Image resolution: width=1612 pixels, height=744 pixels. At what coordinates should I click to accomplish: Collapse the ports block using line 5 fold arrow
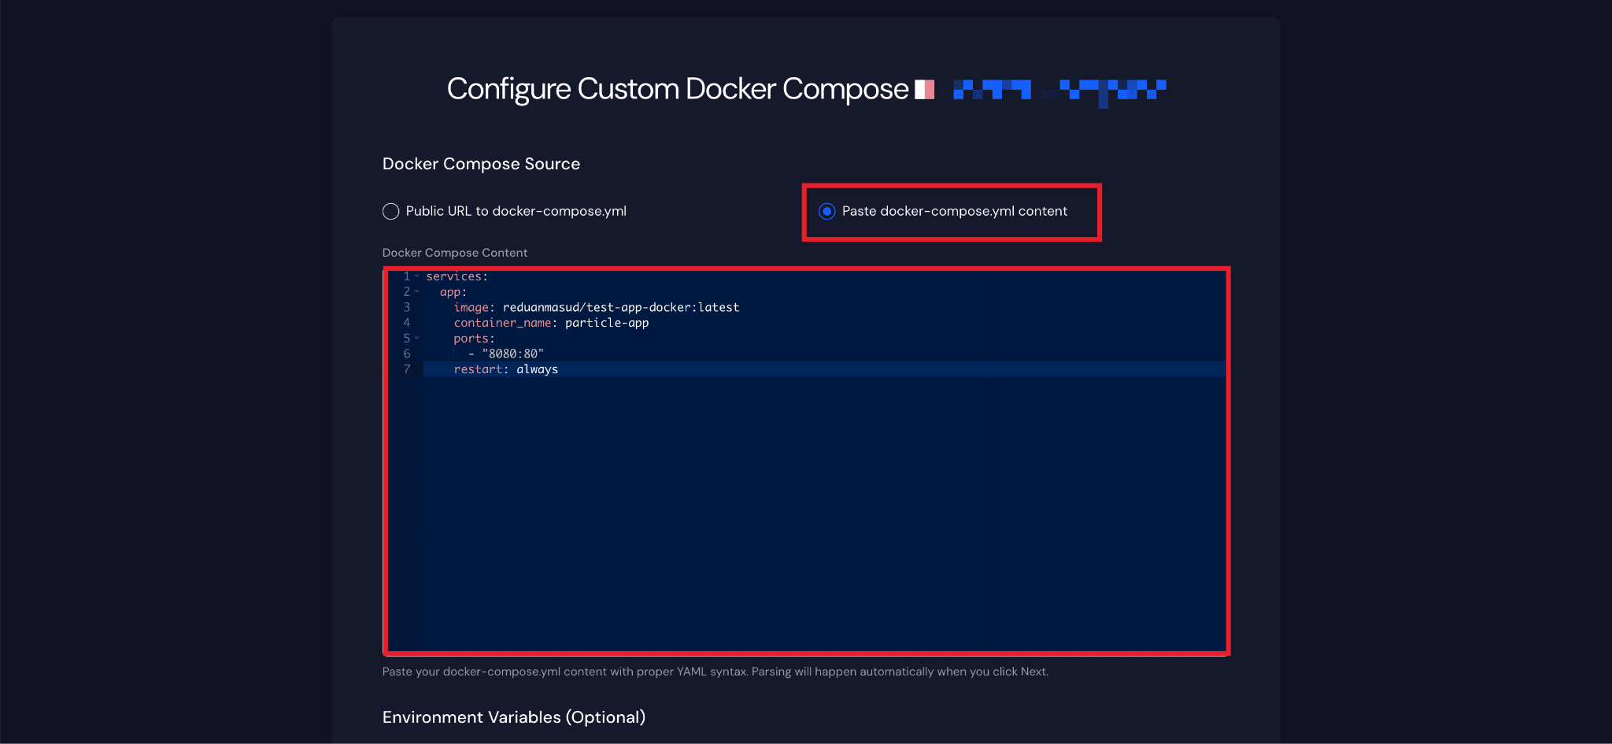(x=416, y=338)
